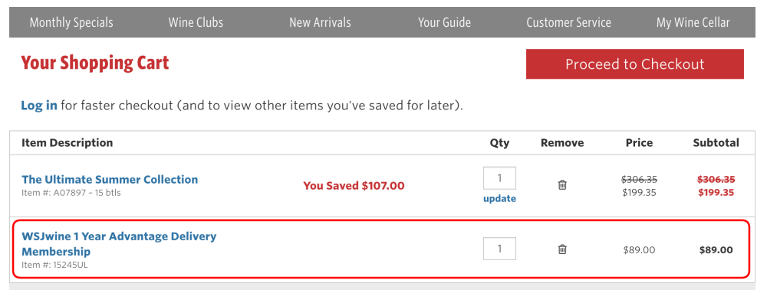Delete the Advantage Delivery Membership via trash icon
This screenshot has width=767, height=290.
(x=562, y=249)
